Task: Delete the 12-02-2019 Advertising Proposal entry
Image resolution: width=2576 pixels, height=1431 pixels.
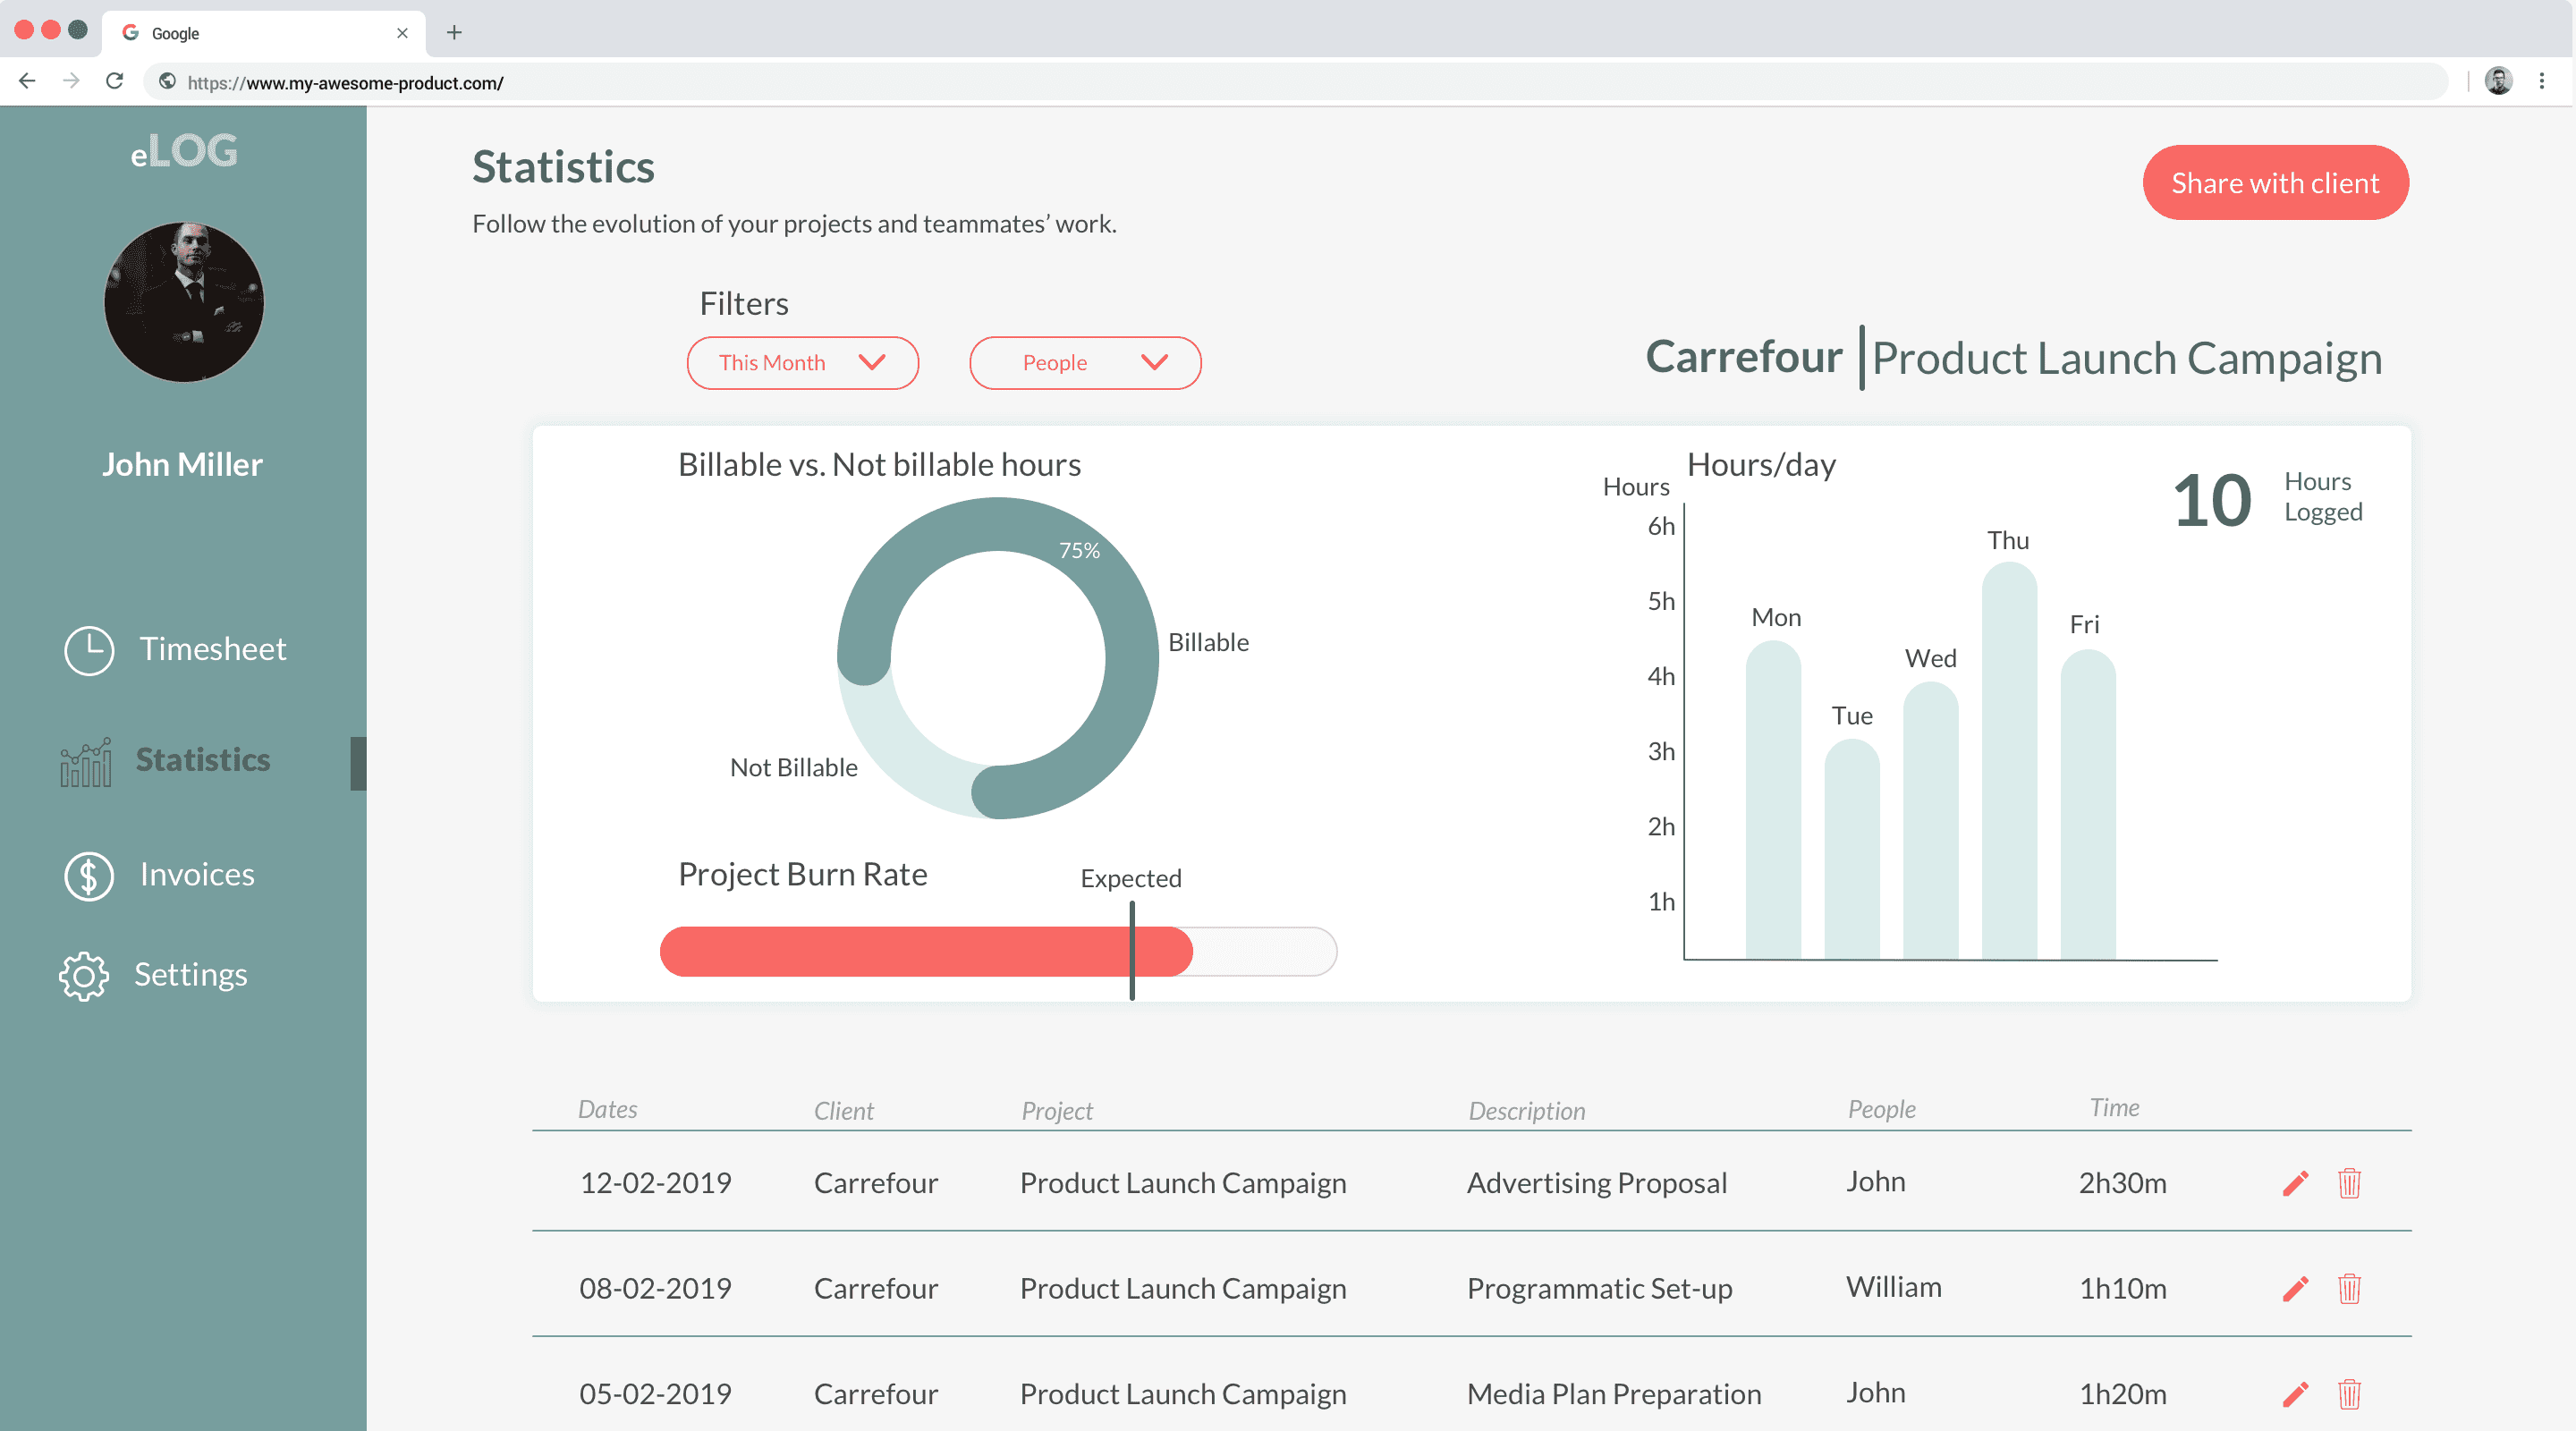Action: coord(2349,1183)
